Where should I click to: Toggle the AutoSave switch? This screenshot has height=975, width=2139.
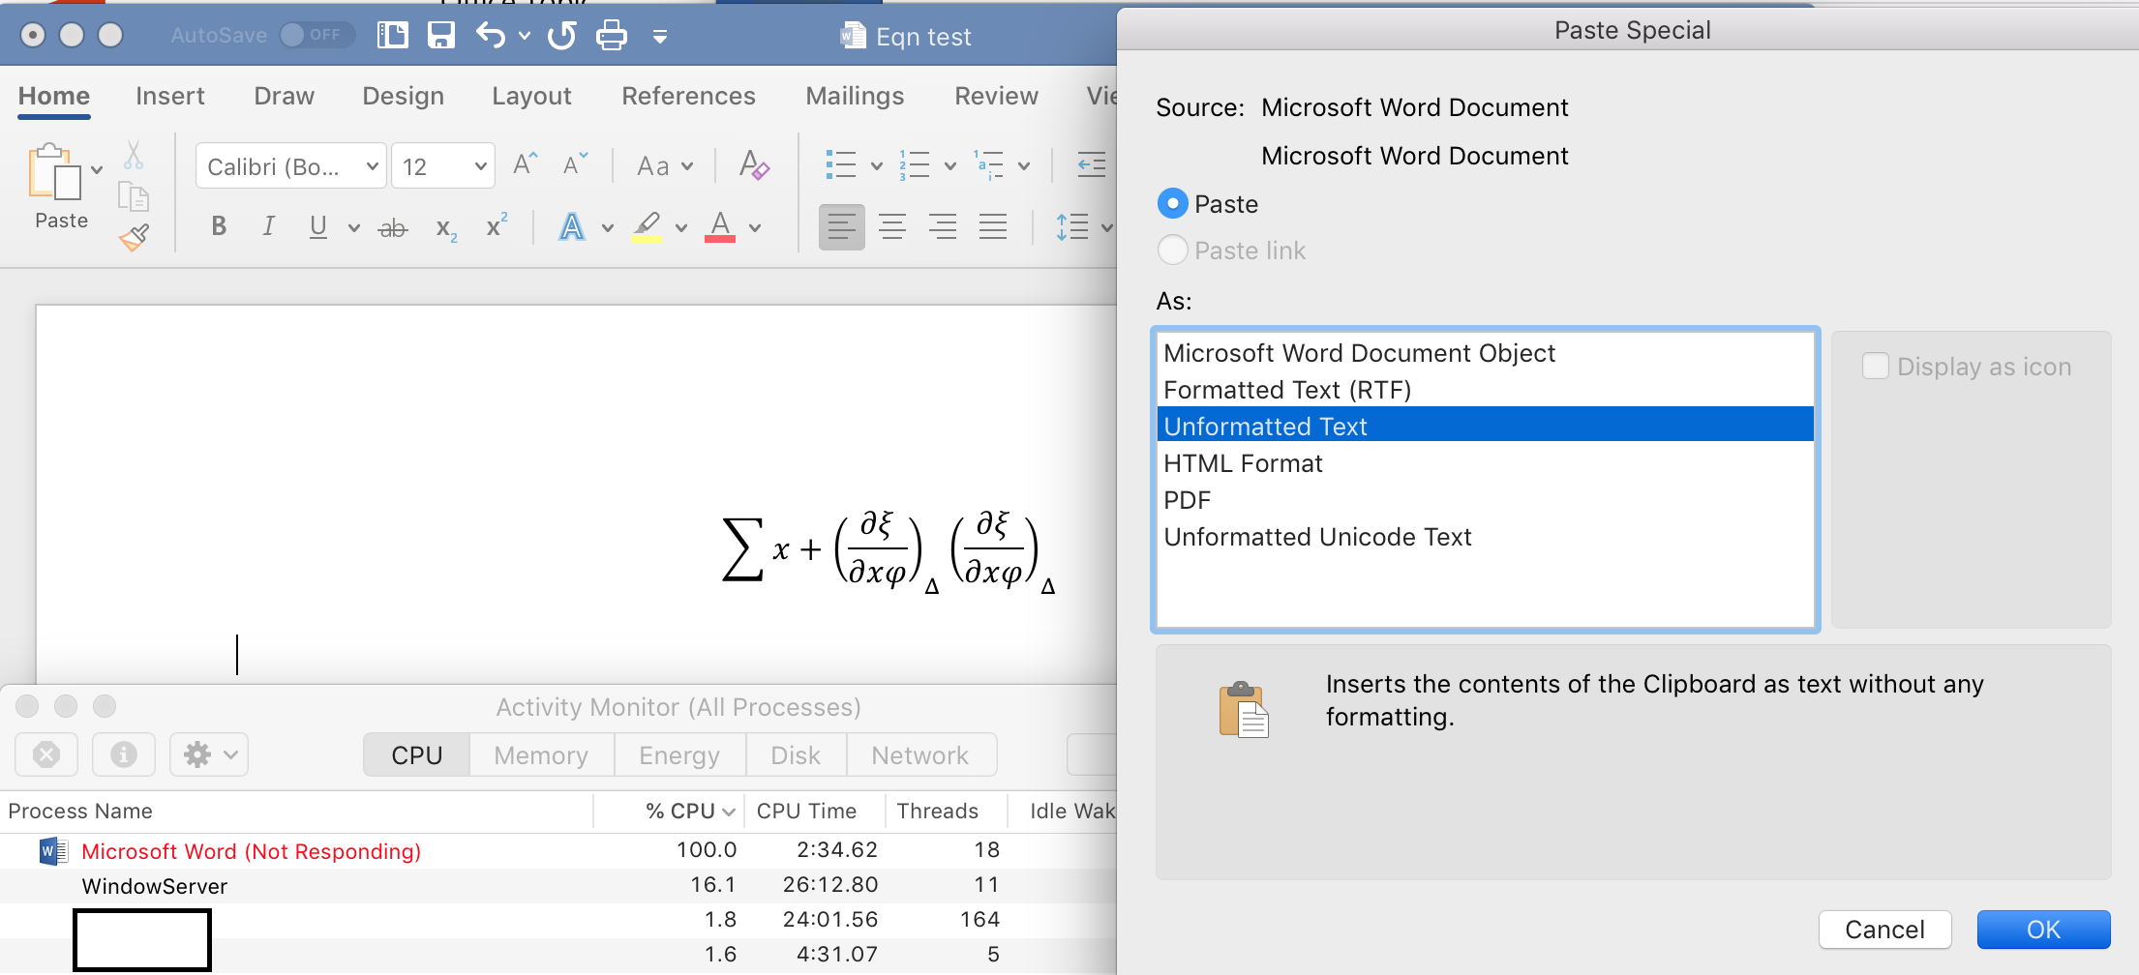coord(316,35)
